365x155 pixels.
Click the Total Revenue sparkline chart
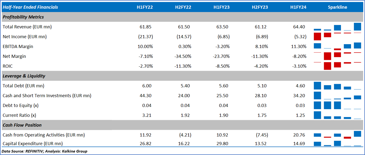pyautogui.click(x=338, y=27)
